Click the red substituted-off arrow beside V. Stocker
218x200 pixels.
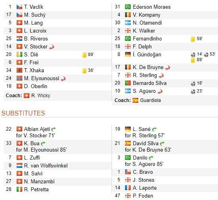click(52, 47)
